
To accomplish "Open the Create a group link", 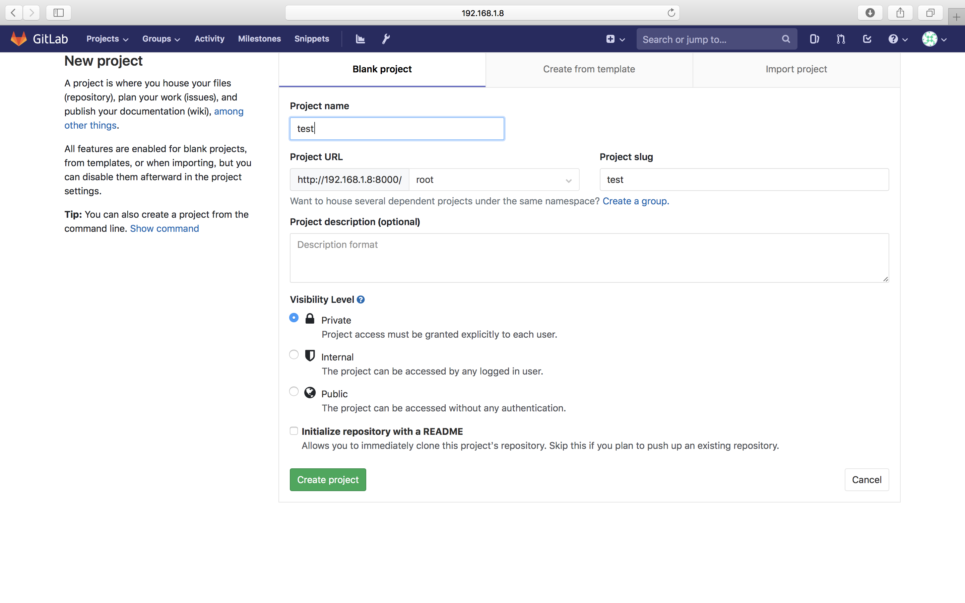I will click(635, 201).
